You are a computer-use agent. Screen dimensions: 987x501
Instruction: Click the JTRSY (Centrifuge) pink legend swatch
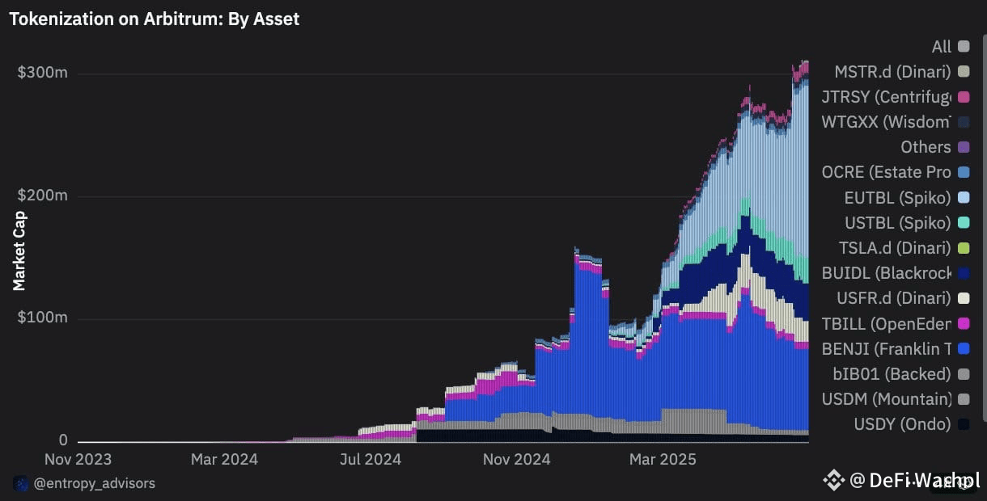click(x=964, y=97)
